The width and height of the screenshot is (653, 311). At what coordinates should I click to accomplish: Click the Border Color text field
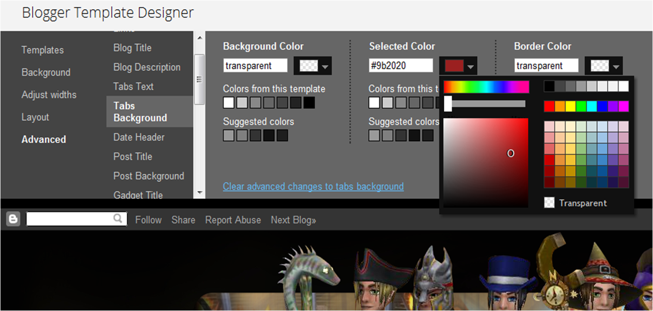coord(546,66)
